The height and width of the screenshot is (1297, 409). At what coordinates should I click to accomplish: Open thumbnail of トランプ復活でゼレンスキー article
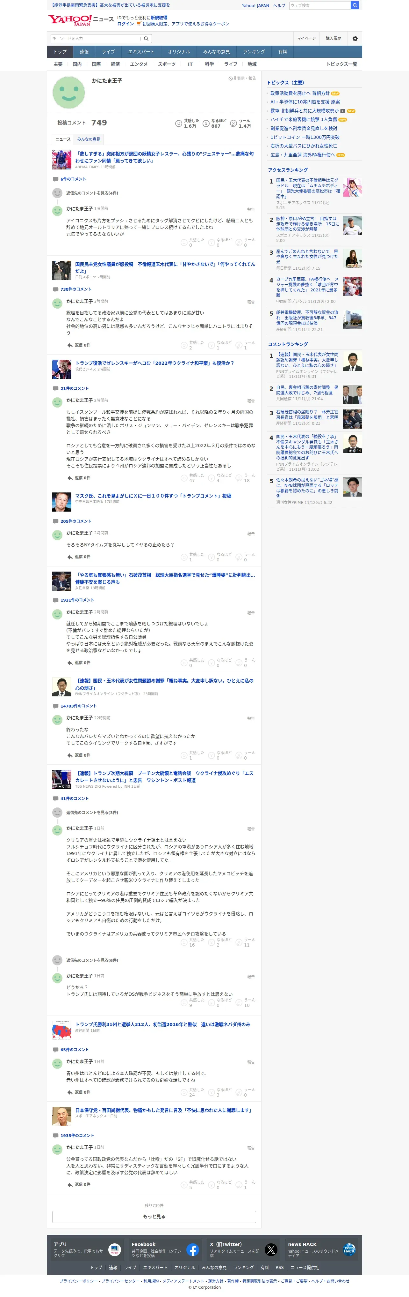pos(62,369)
